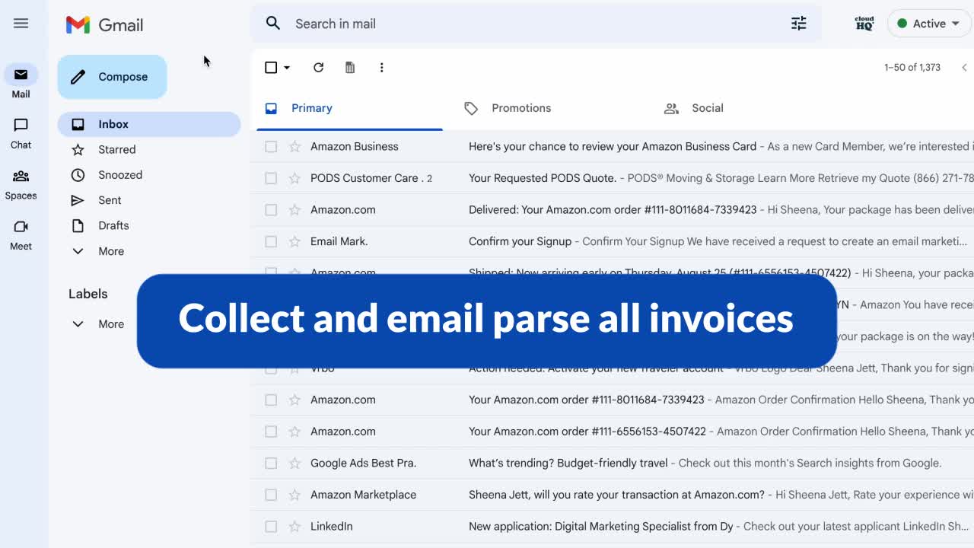Expand More under the Labels section
Viewport: 974px width, 548px height.
coord(97,324)
